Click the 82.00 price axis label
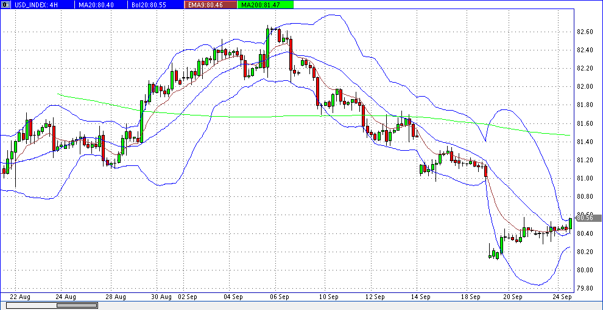This screenshot has width=603, height=310. click(x=585, y=87)
